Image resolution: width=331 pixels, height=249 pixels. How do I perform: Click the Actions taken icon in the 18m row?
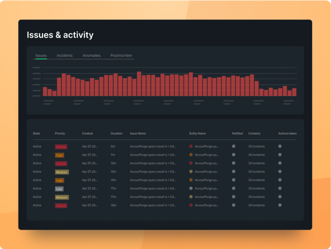pos(280,205)
